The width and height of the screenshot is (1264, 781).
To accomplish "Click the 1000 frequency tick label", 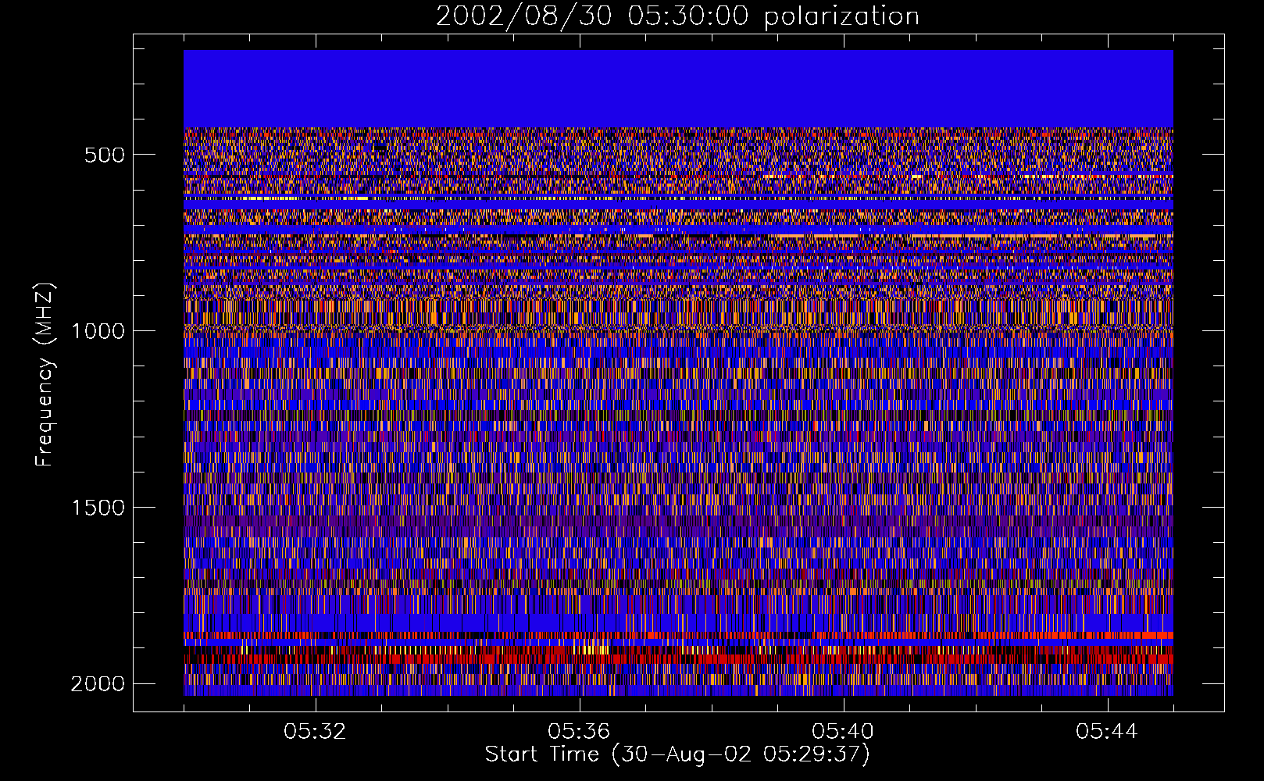I will point(98,331).
